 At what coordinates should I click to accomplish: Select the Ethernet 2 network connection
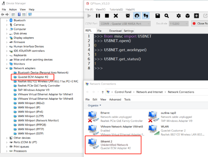(113, 145)
